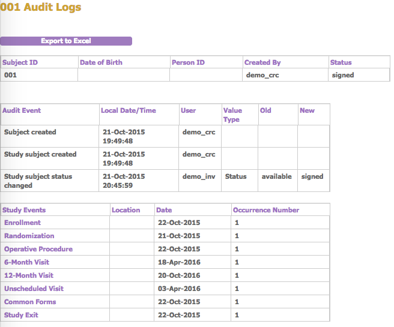The width and height of the screenshot is (394, 327).
Task: Select the Study subject status changed row
Action: 38,181
